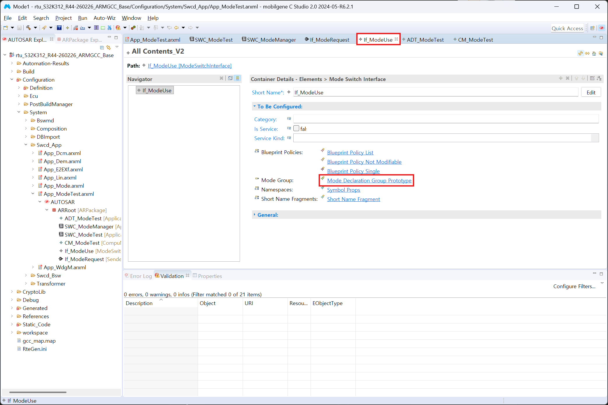Switch to the Error Log tab
This screenshot has width=608, height=405.
(x=138, y=276)
